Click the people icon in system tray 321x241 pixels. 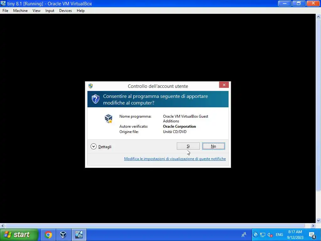[x=244, y=235]
